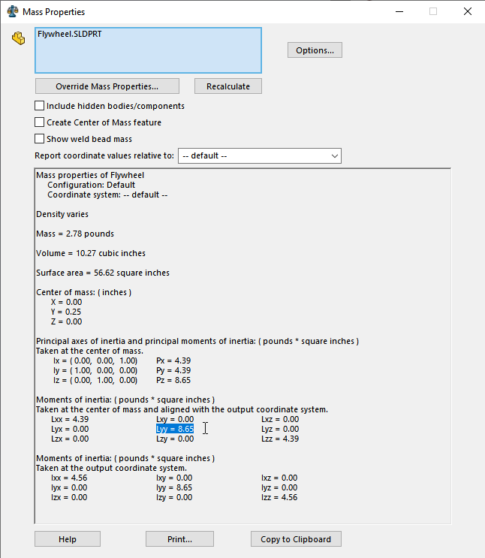Toggle Show weld bead mass option
This screenshot has height=558, width=485.
(x=40, y=139)
